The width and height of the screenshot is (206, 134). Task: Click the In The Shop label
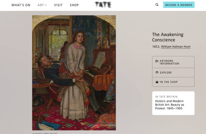(x=169, y=82)
